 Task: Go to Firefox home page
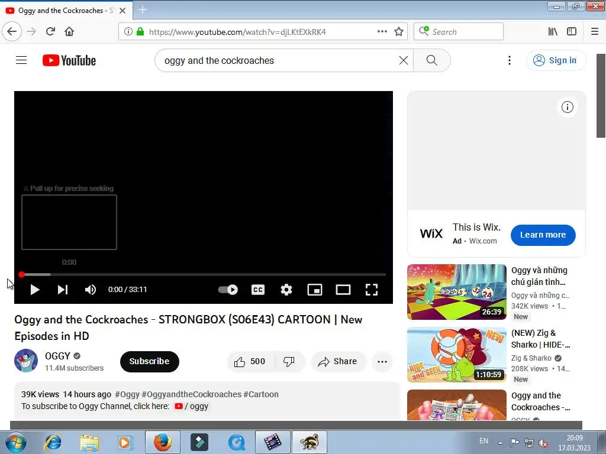tap(69, 31)
